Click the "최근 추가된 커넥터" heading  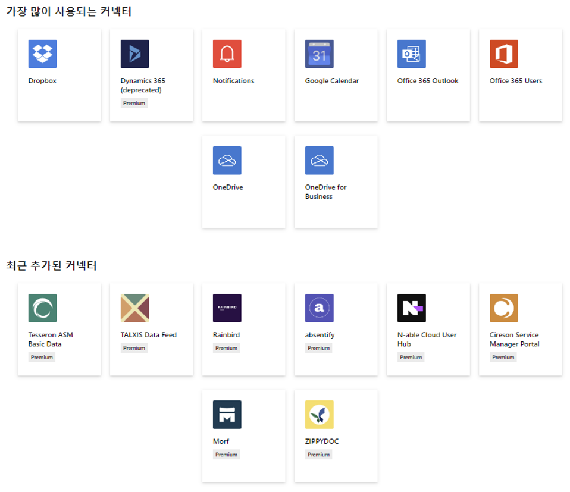51,265
